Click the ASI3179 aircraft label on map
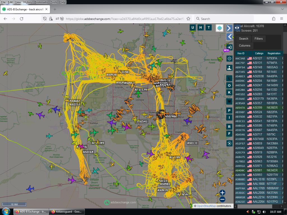This screenshot has height=215, width=287. (141, 90)
